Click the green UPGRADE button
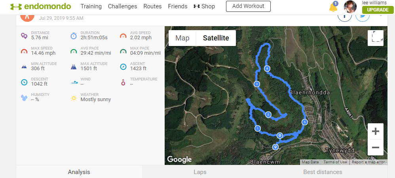This screenshot has width=395, height=178. 378,10
